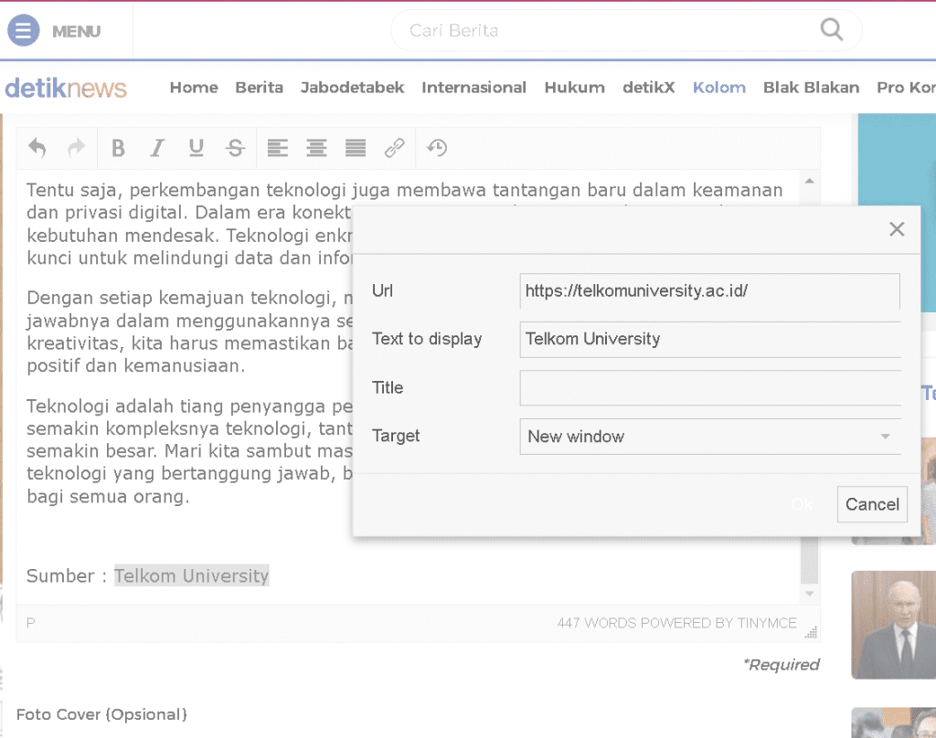Toggle Underline formatting
The image size is (936, 738).
pos(196,148)
